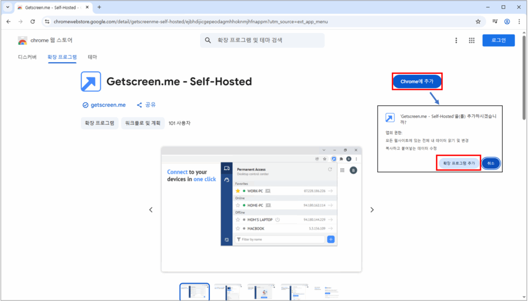The width and height of the screenshot is (528, 301).
Task: Go forward with the browser arrow
Action: pos(21,22)
